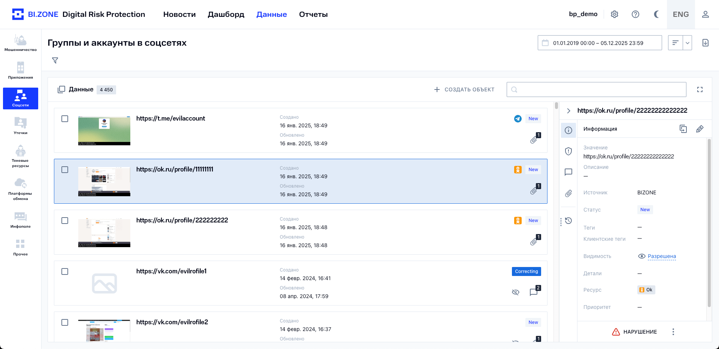Viewport: 719px width, 349px height.
Task: Open the Мошенничество section in sidebar
Action: pyautogui.click(x=21, y=43)
